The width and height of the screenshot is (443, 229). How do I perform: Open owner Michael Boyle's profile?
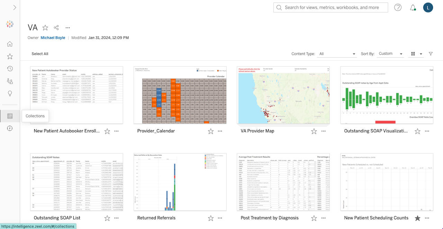(53, 38)
